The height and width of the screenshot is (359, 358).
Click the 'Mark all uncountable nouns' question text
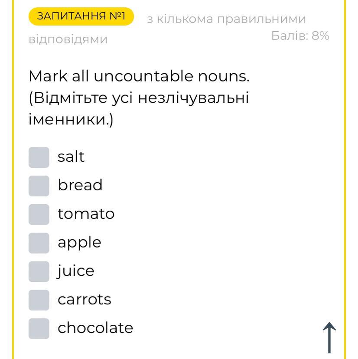click(139, 76)
